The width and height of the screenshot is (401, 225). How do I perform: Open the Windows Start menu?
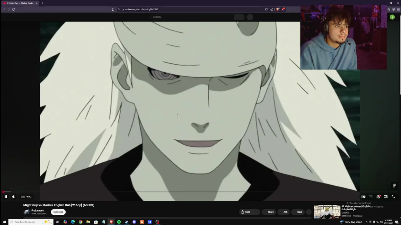4,222
